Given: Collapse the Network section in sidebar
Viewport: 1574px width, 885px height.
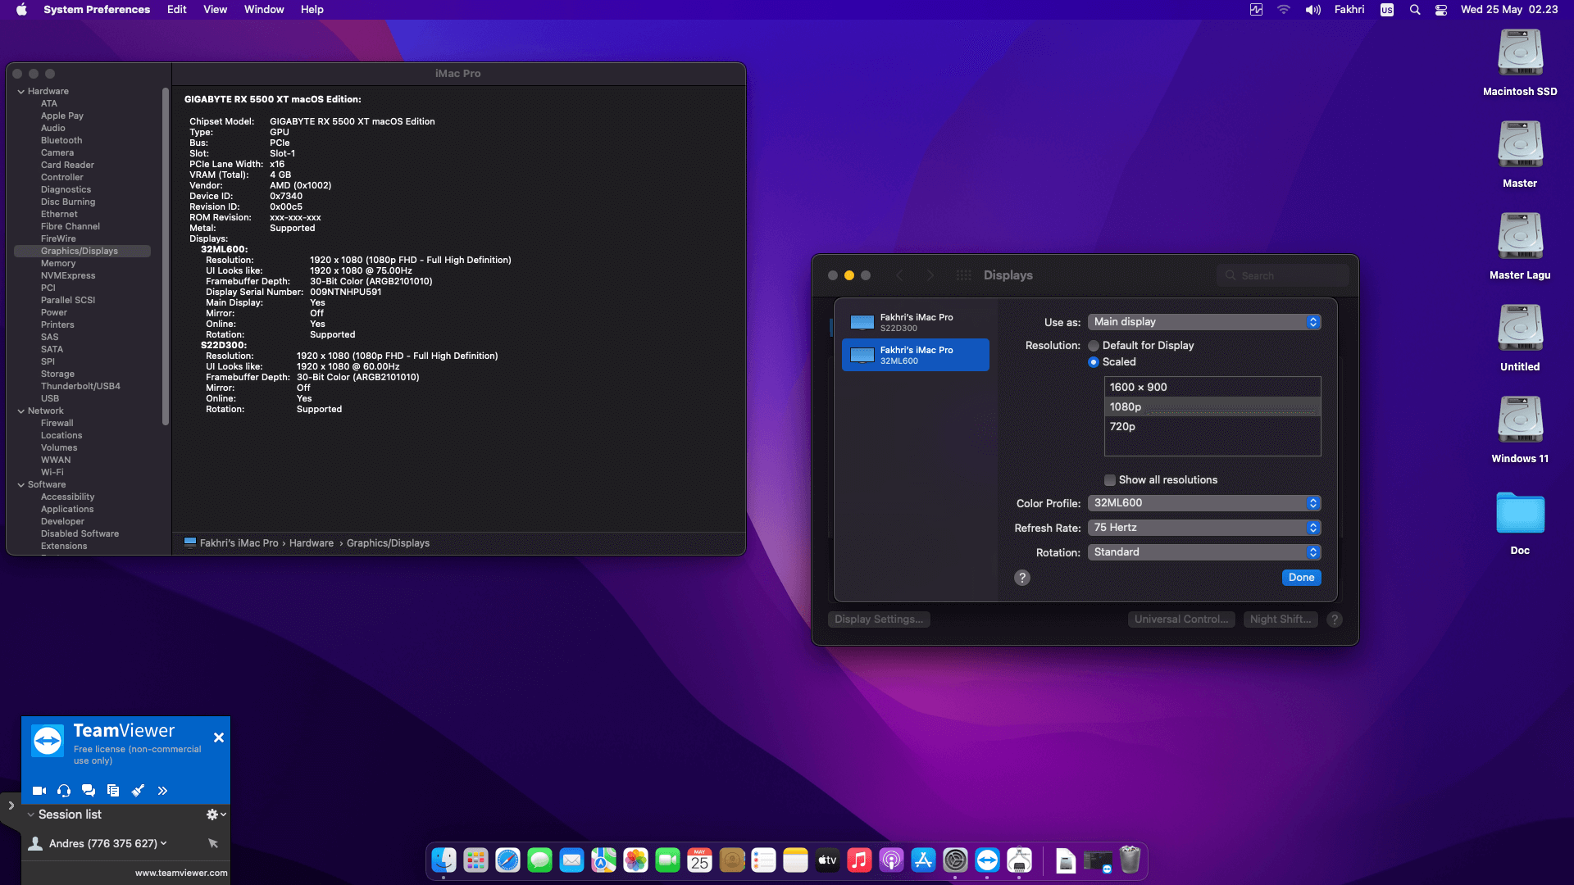Looking at the screenshot, I should [x=20, y=411].
